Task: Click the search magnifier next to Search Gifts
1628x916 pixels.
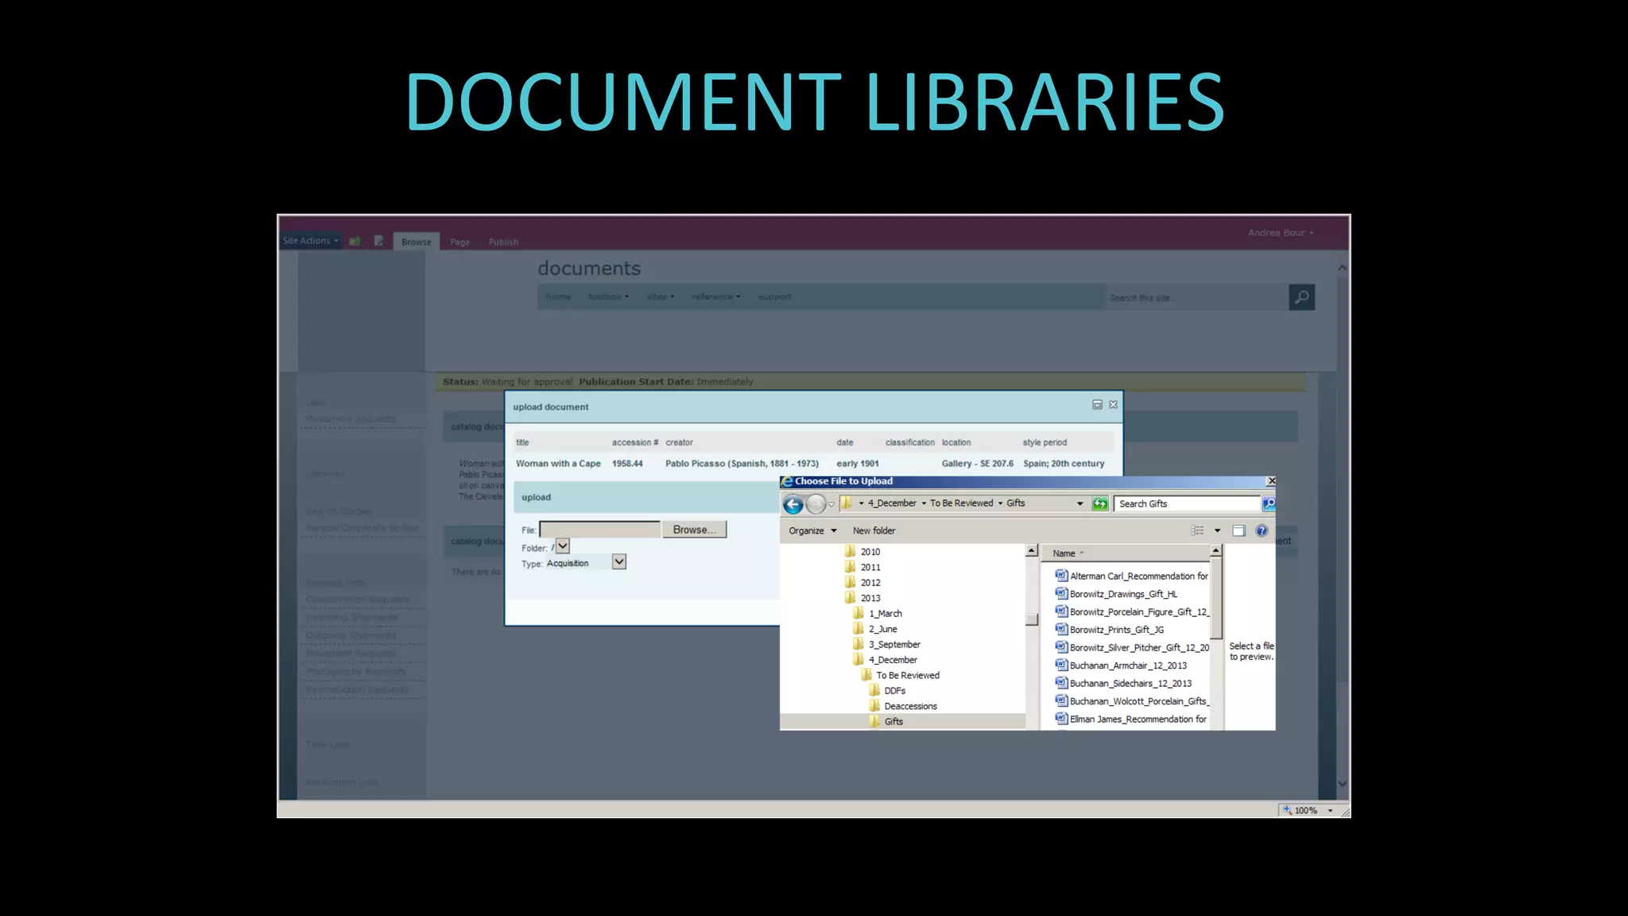Action: (1269, 504)
